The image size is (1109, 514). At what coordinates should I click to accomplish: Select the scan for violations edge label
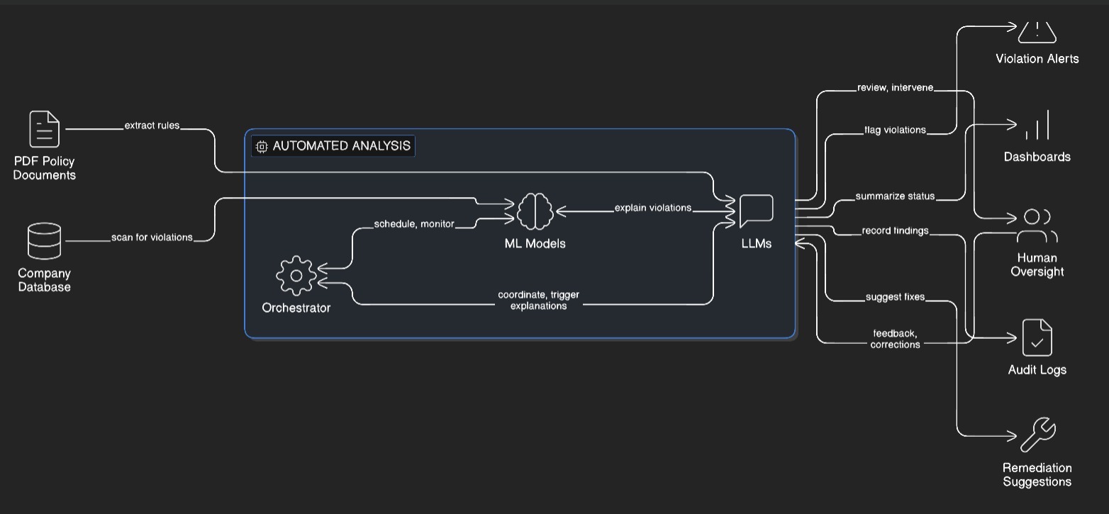tap(151, 238)
